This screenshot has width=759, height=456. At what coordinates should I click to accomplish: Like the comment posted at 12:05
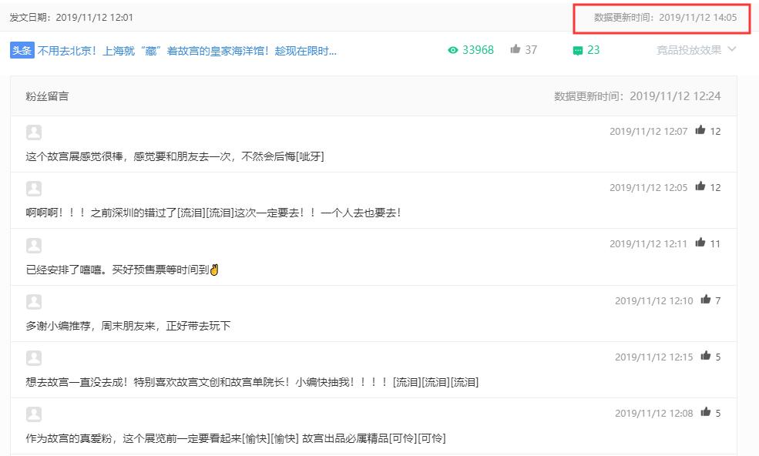pos(700,186)
